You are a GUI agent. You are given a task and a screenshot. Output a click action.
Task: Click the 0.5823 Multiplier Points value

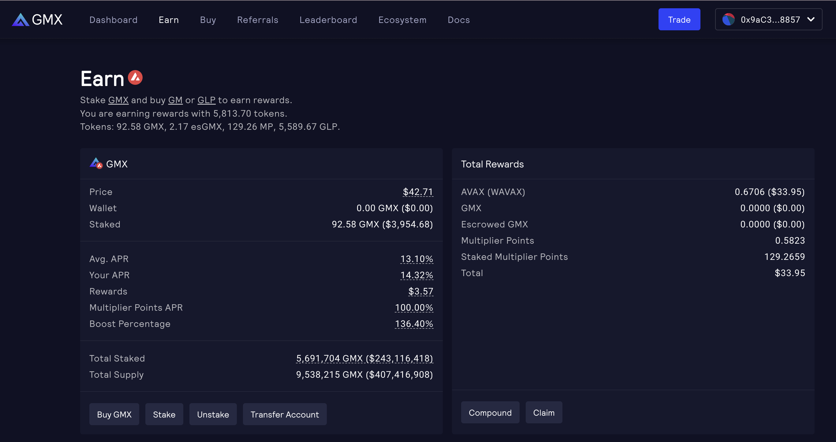coord(790,240)
